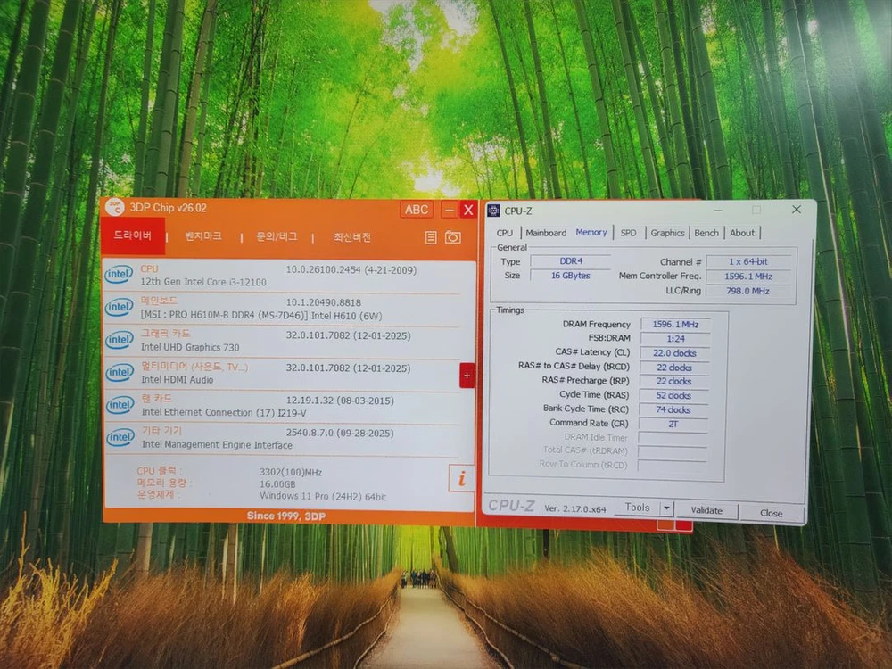
Task: Click Intel Ethernet Connection (17) I219-V text
Action: tap(224, 412)
